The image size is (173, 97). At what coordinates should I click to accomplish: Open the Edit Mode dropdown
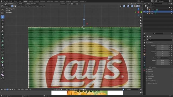tap(6, 6)
